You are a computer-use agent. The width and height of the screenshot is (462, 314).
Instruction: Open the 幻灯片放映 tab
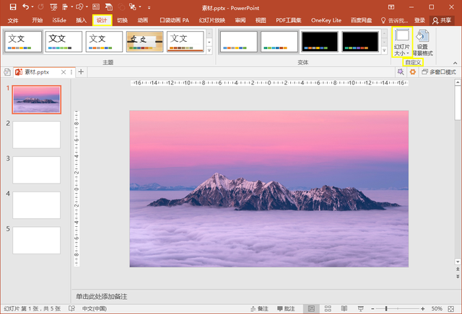pos(212,20)
